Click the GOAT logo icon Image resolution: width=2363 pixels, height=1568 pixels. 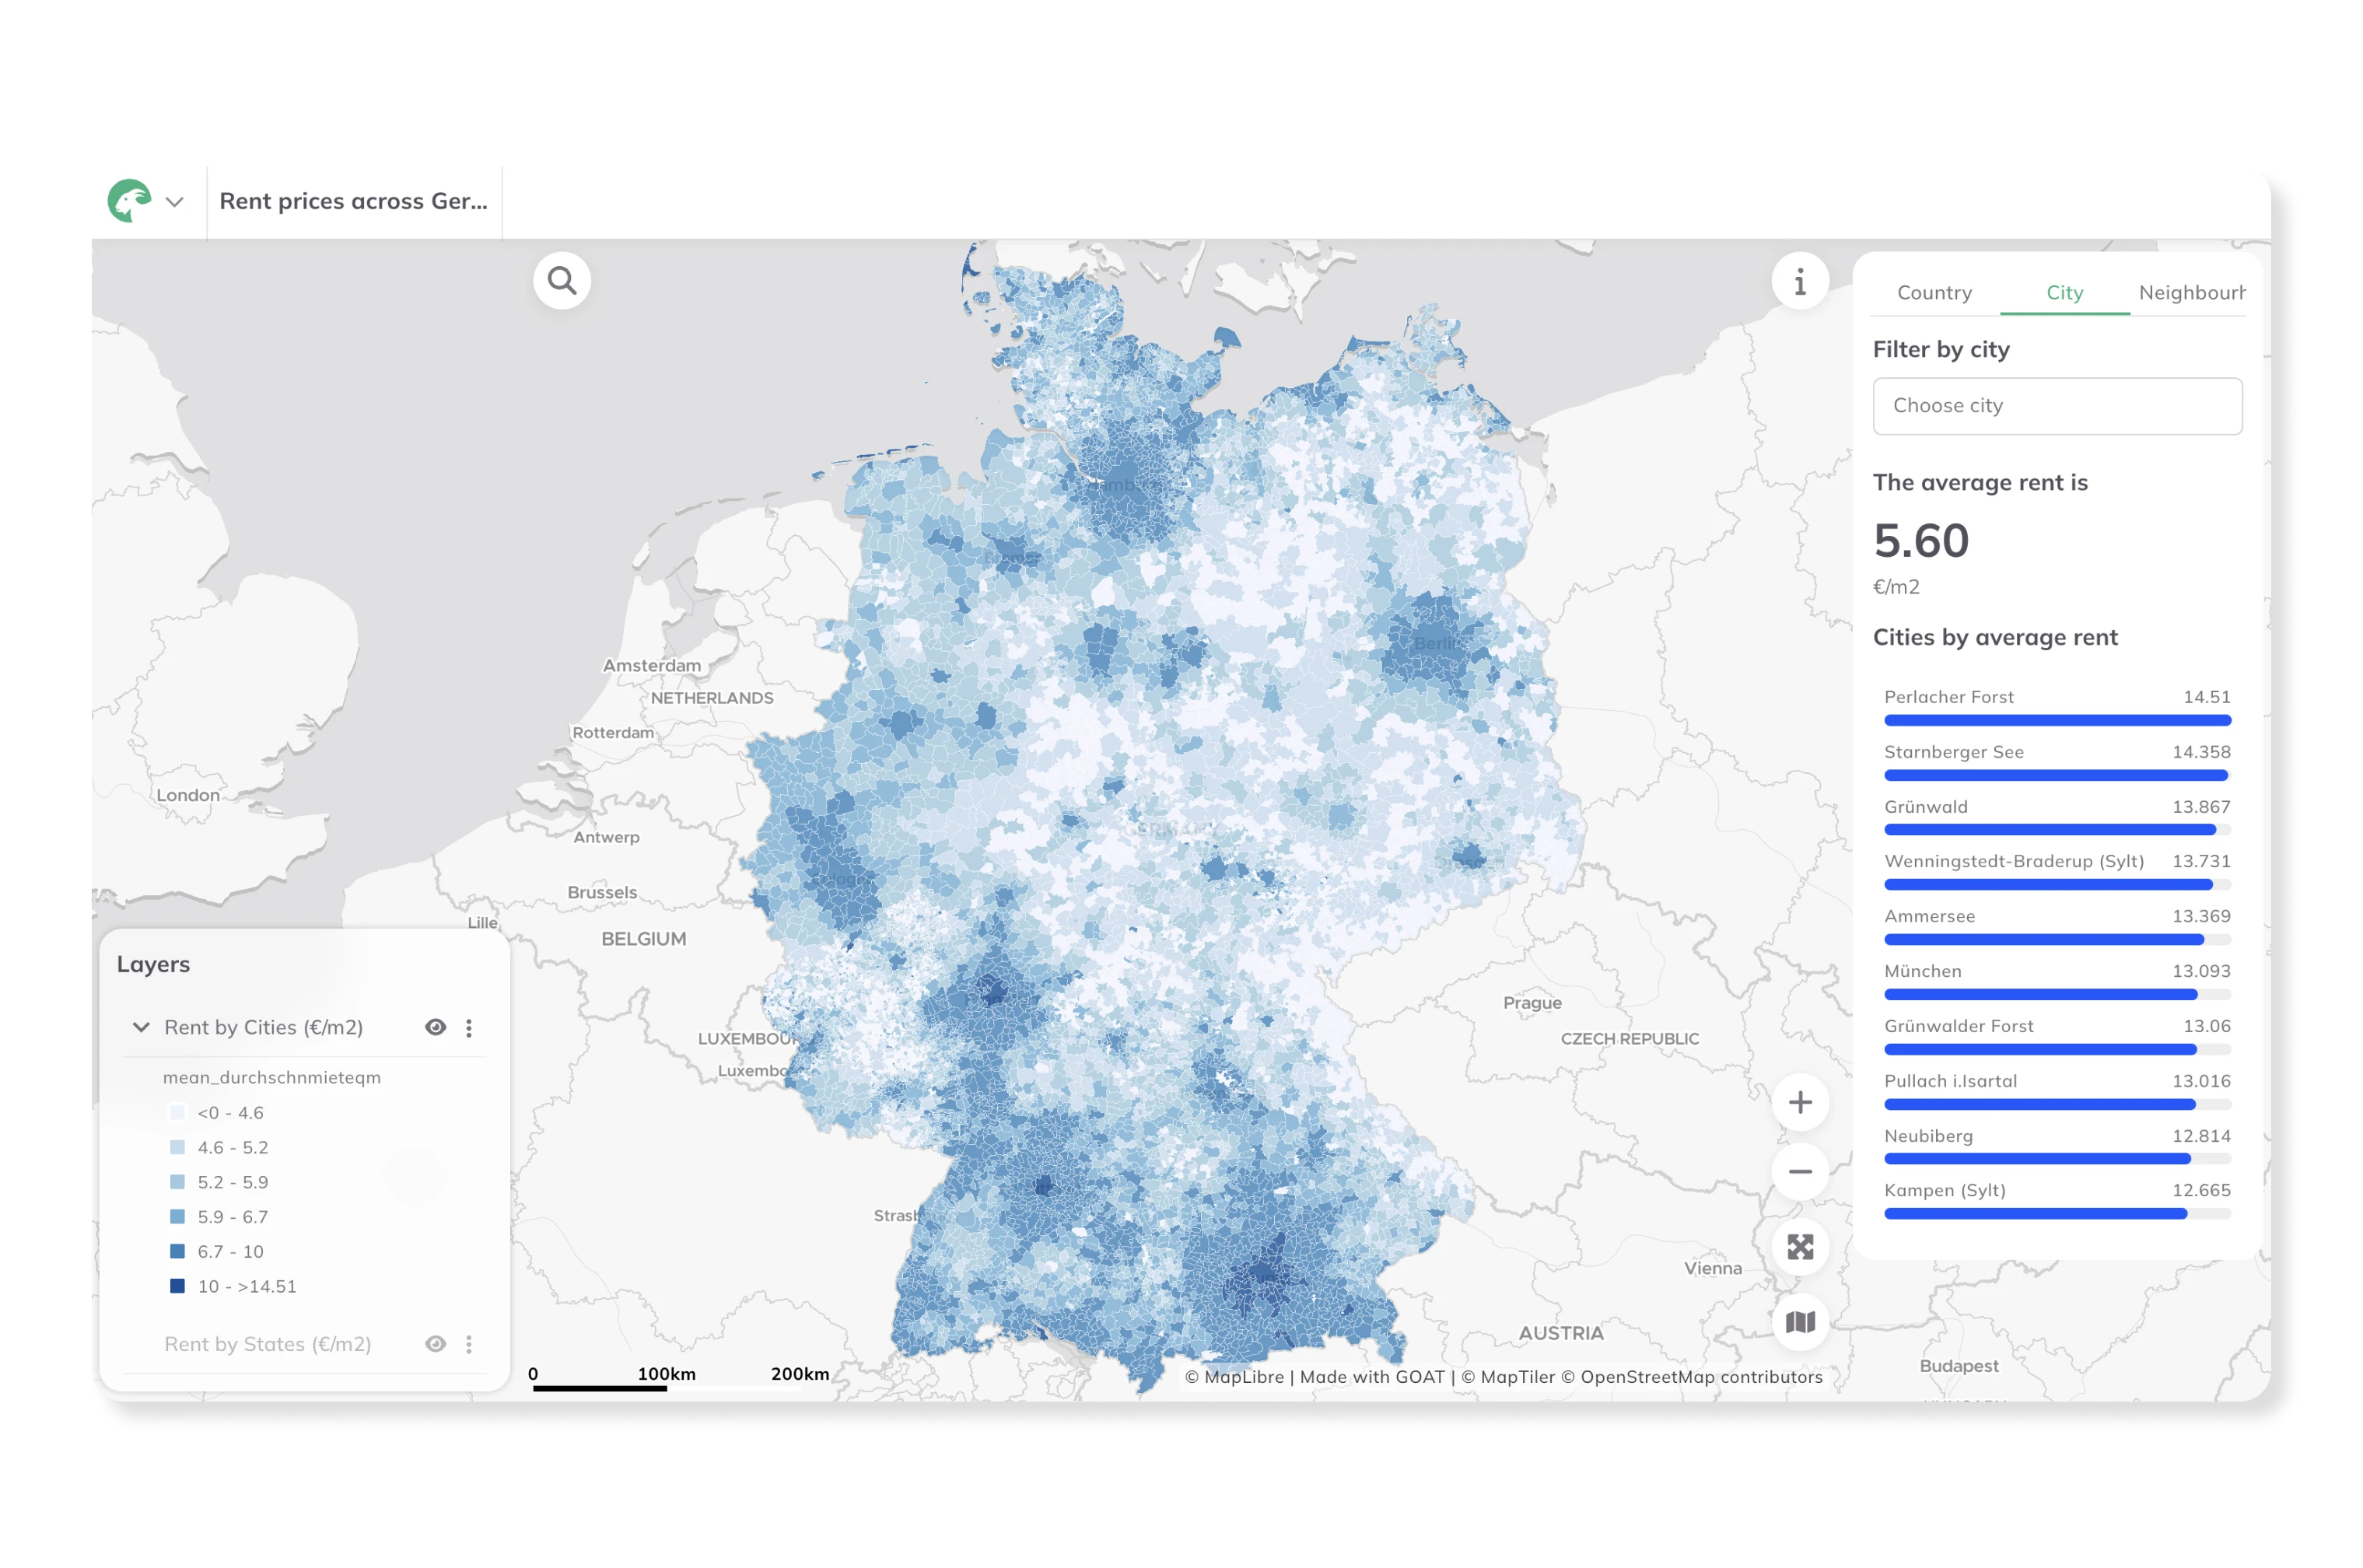click(129, 201)
